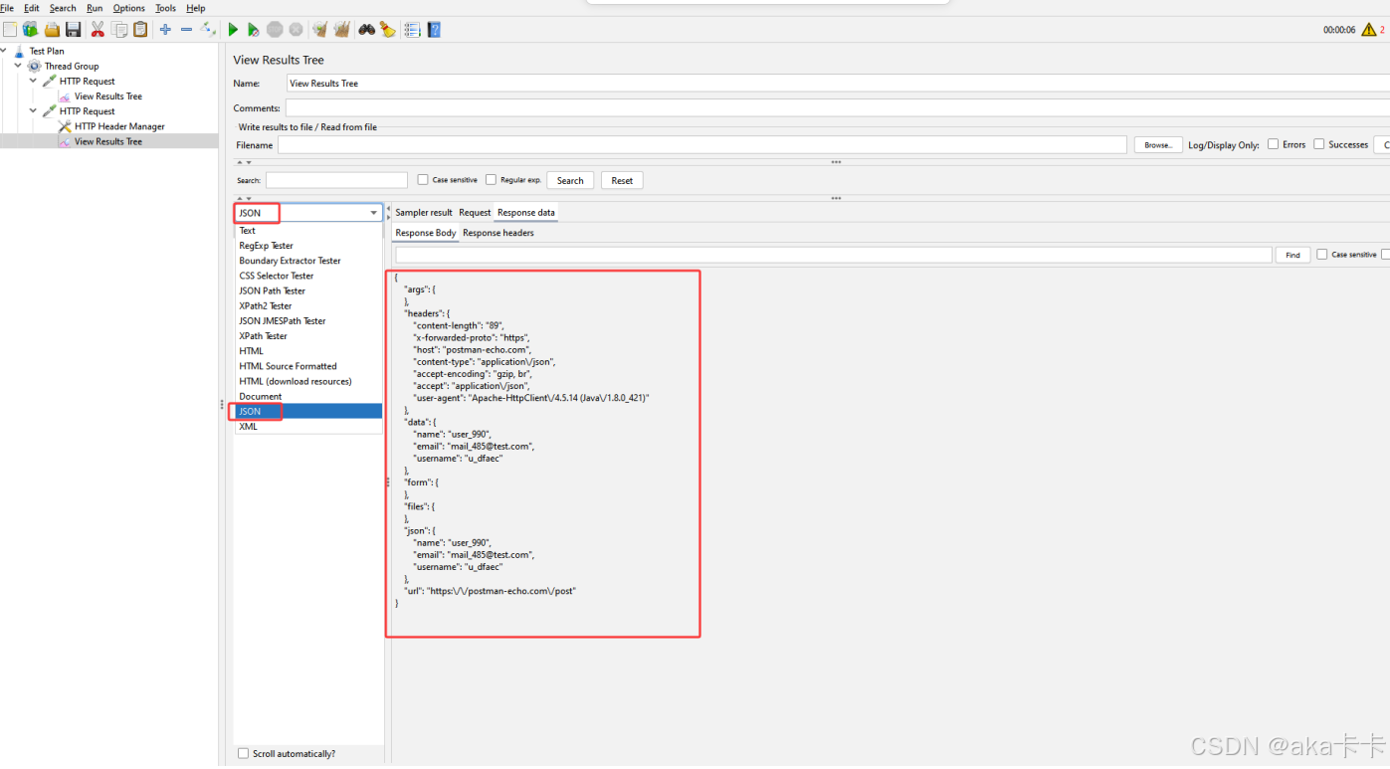
Task: Click into the Filename input field
Action: coord(702,145)
